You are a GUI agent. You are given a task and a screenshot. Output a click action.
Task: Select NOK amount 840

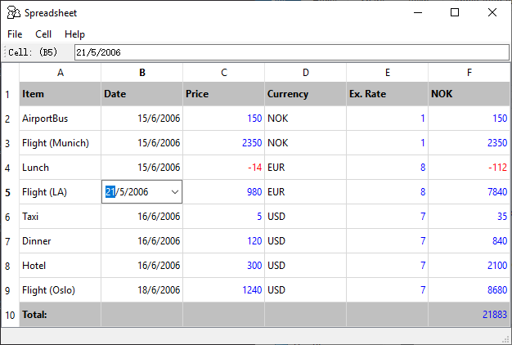(469, 241)
